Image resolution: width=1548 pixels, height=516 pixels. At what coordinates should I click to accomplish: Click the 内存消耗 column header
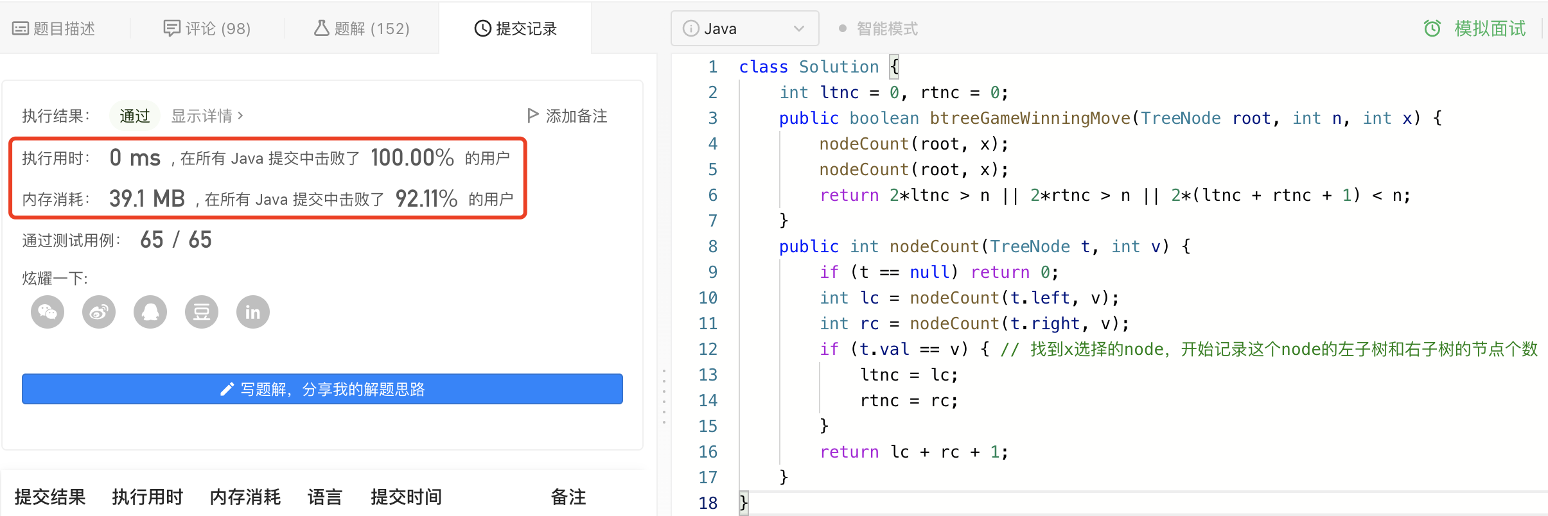(x=245, y=497)
